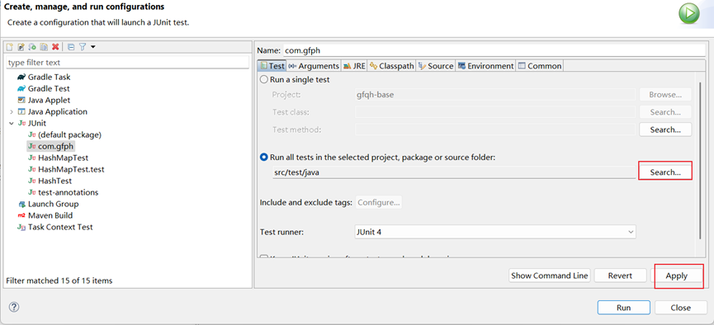
Task: Click the Search... button for Test method
Action: coord(665,130)
